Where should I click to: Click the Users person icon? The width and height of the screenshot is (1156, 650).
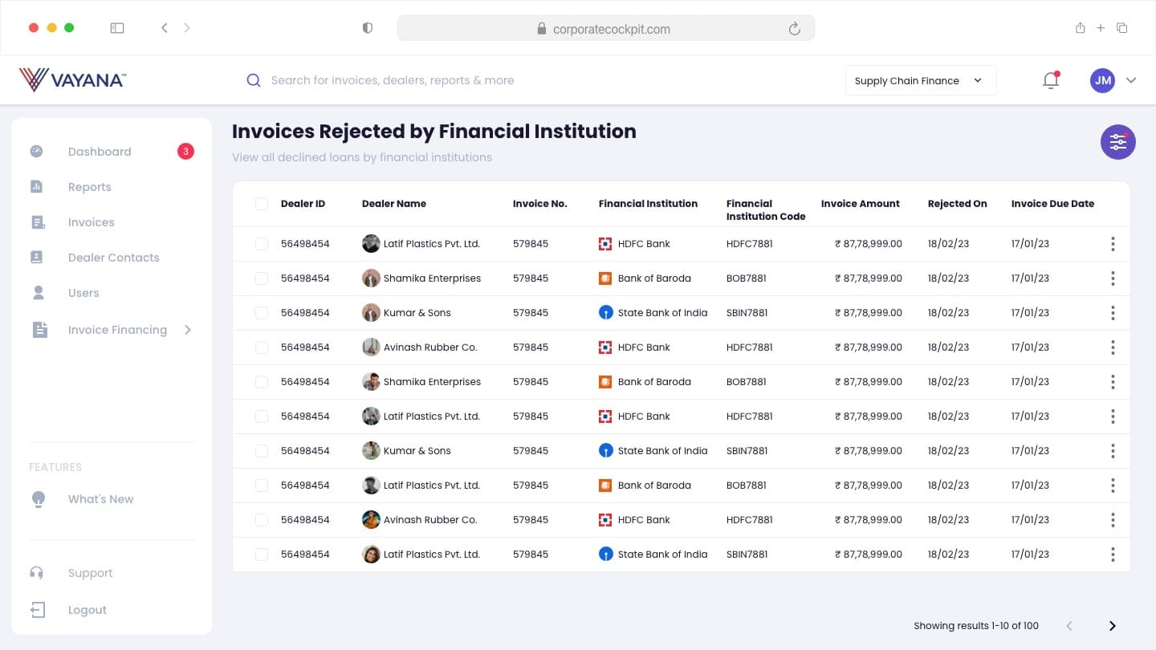click(x=38, y=293)
